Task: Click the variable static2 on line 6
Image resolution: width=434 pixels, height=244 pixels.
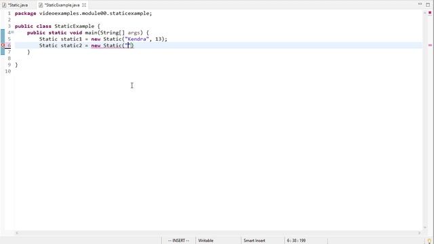Action: tap(71, 45)
